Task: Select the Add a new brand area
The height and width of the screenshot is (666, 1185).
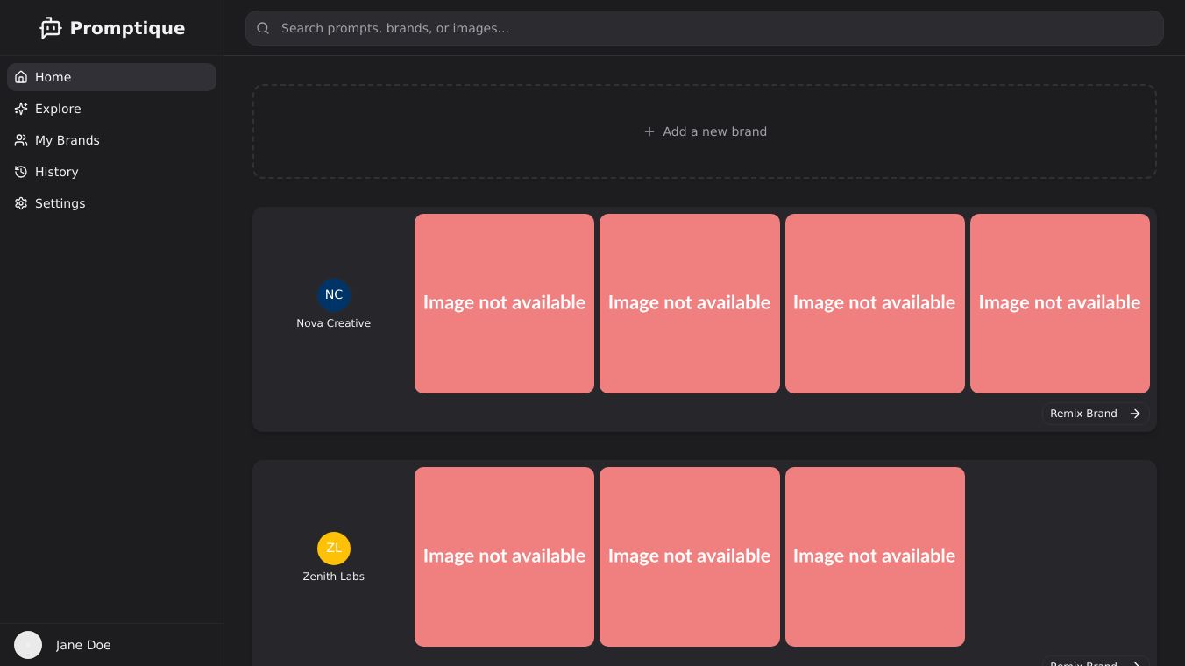Action: click(x=705, y=131)
